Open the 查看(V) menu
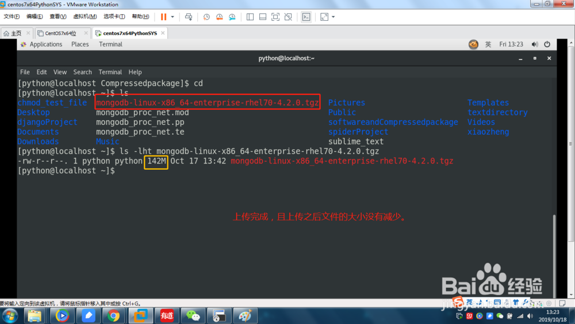575x324 pixels. 58,17
